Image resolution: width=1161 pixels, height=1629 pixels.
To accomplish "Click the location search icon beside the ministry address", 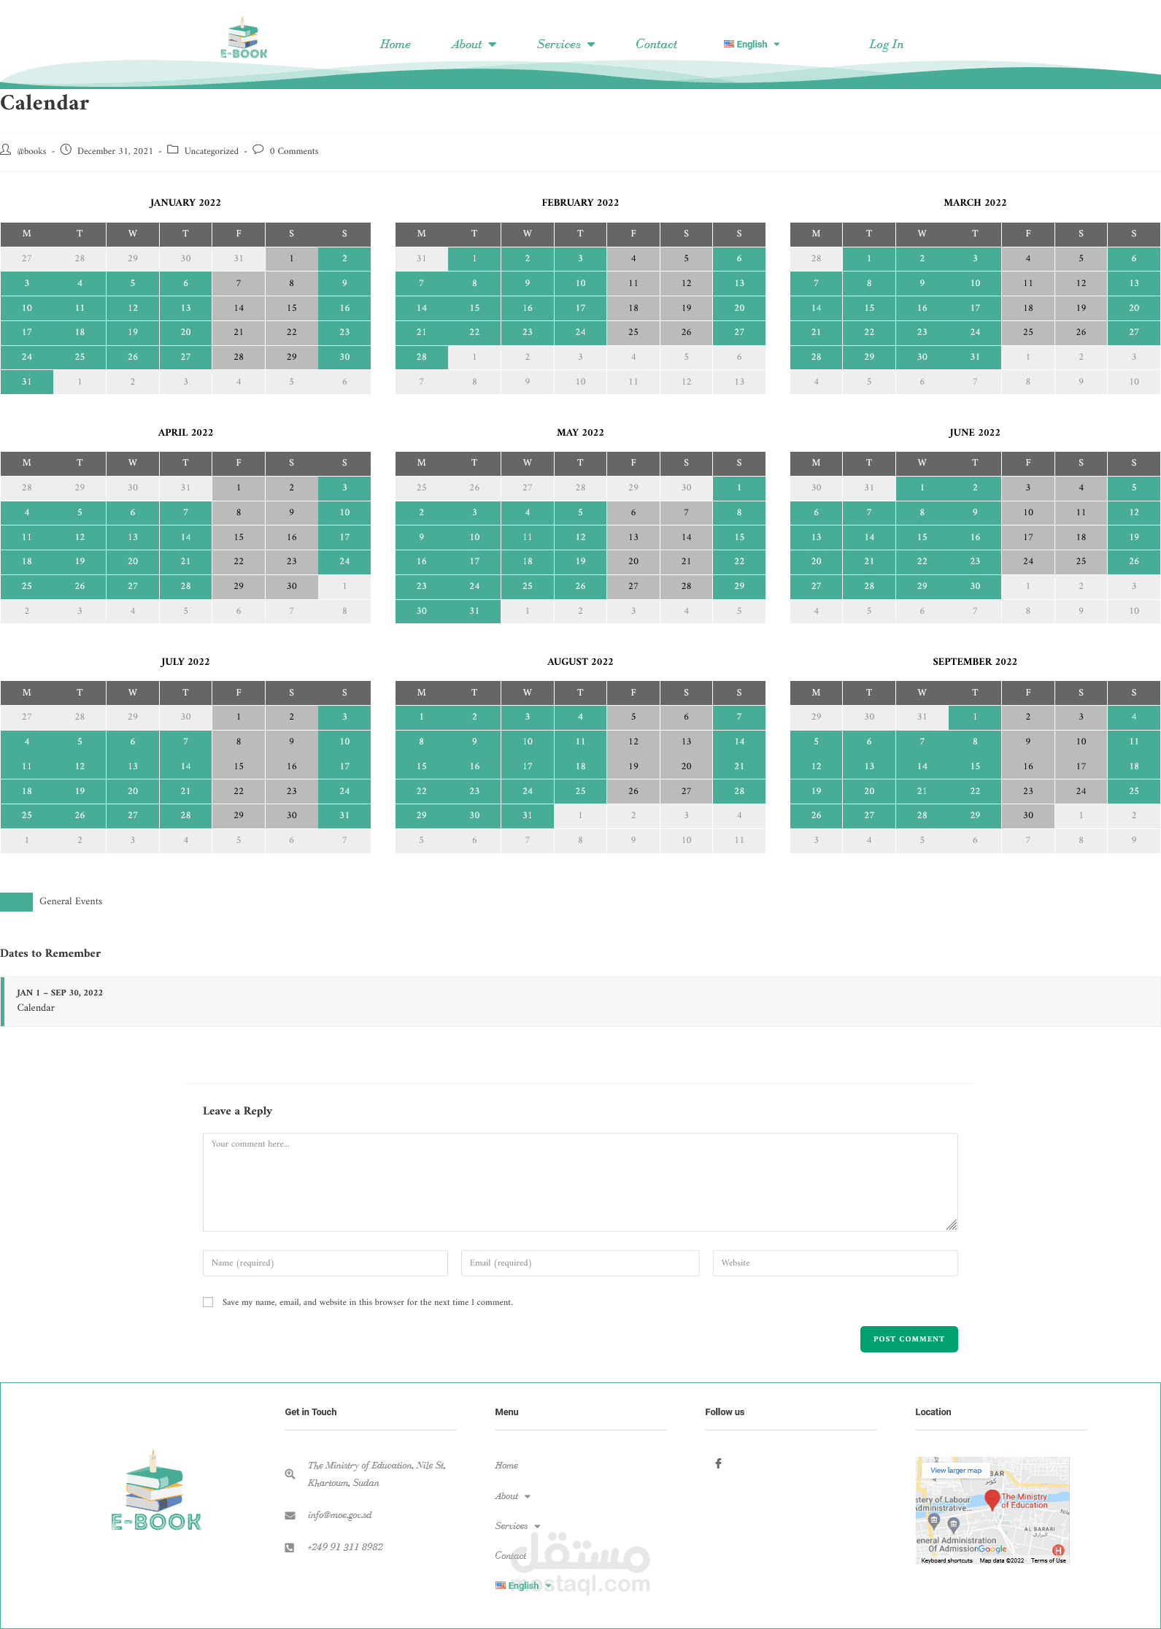I will 290,1474.
